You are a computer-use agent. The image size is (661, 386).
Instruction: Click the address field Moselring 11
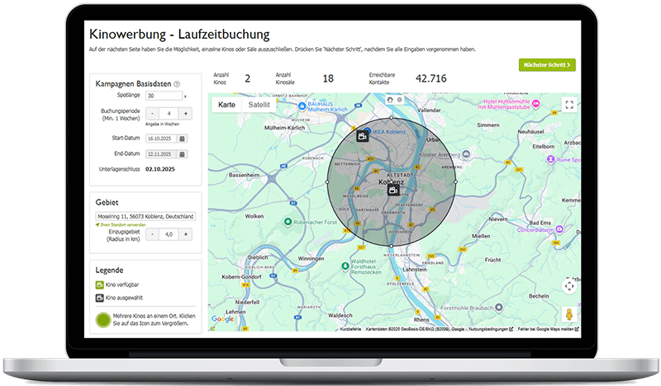coord(145,216)
